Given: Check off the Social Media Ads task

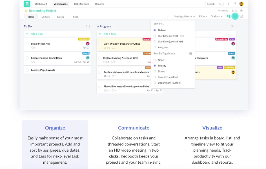Looking at the screenshot, I should point(27,44).
